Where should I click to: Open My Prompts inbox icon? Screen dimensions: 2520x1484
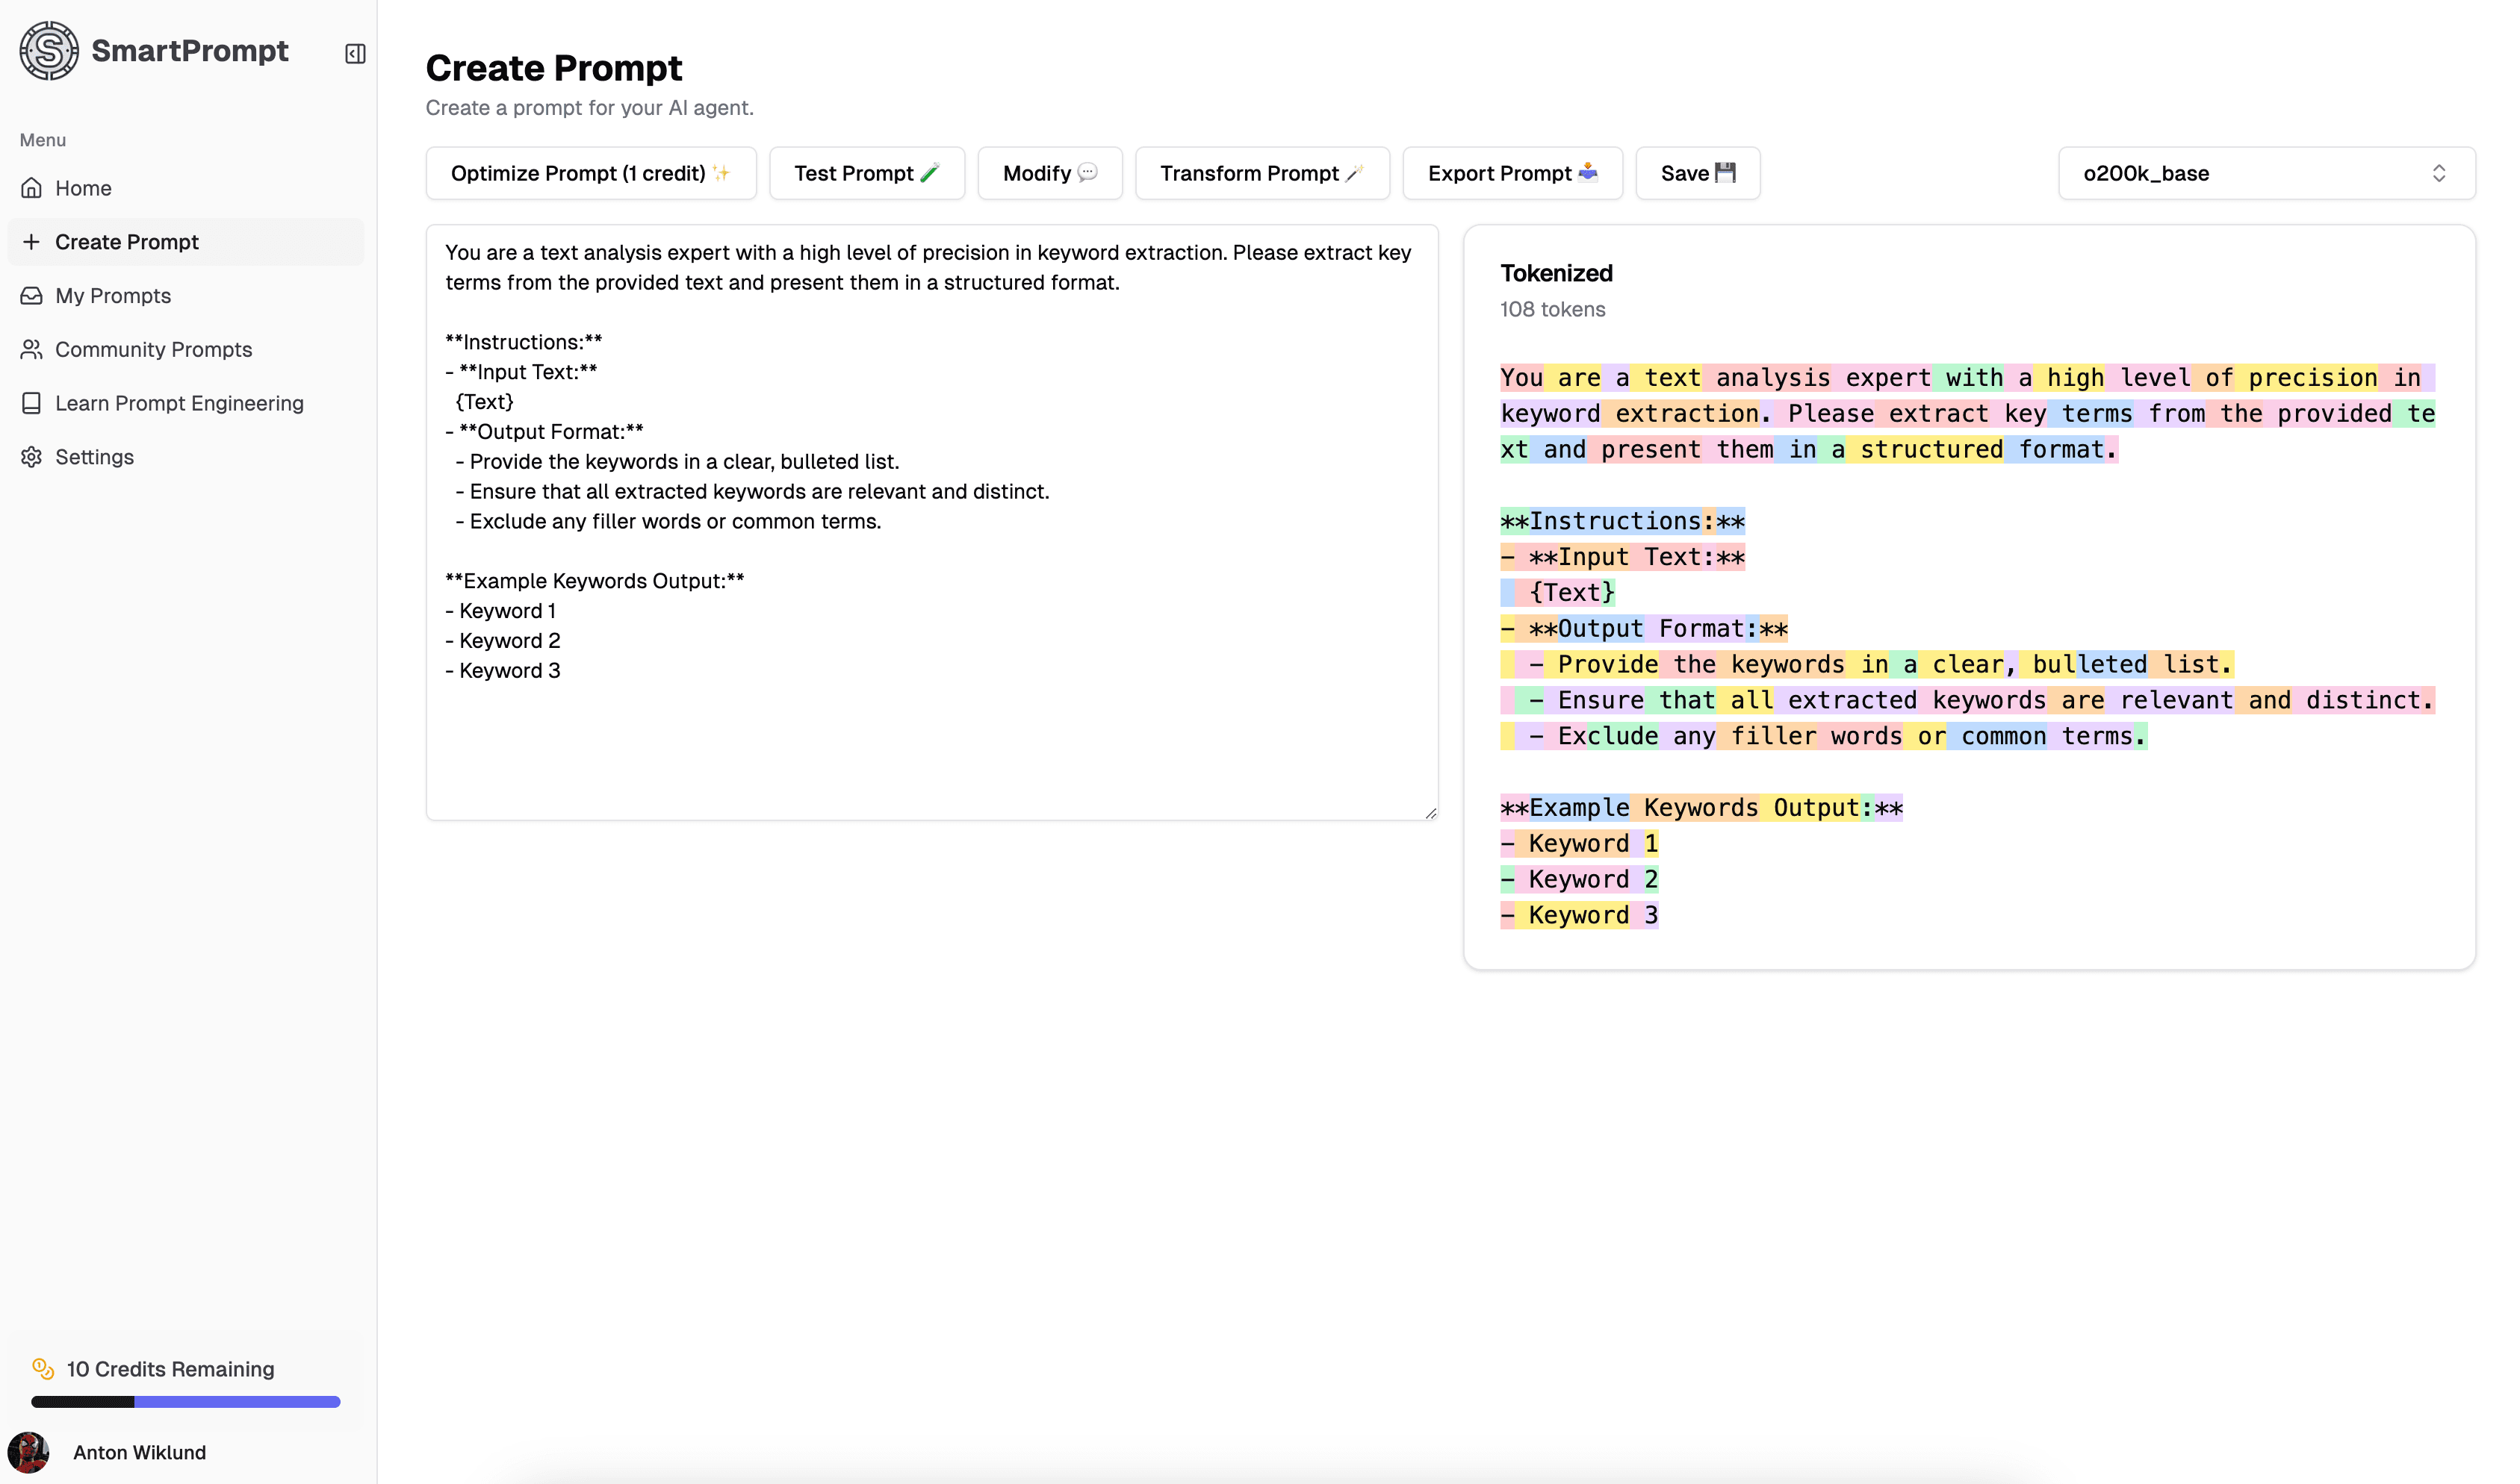point(32,296)
